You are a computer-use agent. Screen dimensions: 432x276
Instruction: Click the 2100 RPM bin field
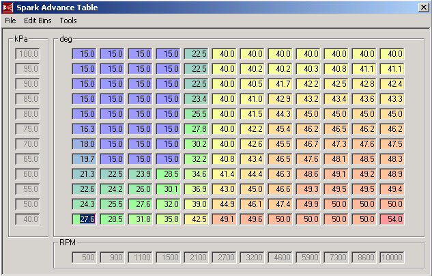(195, 258)
